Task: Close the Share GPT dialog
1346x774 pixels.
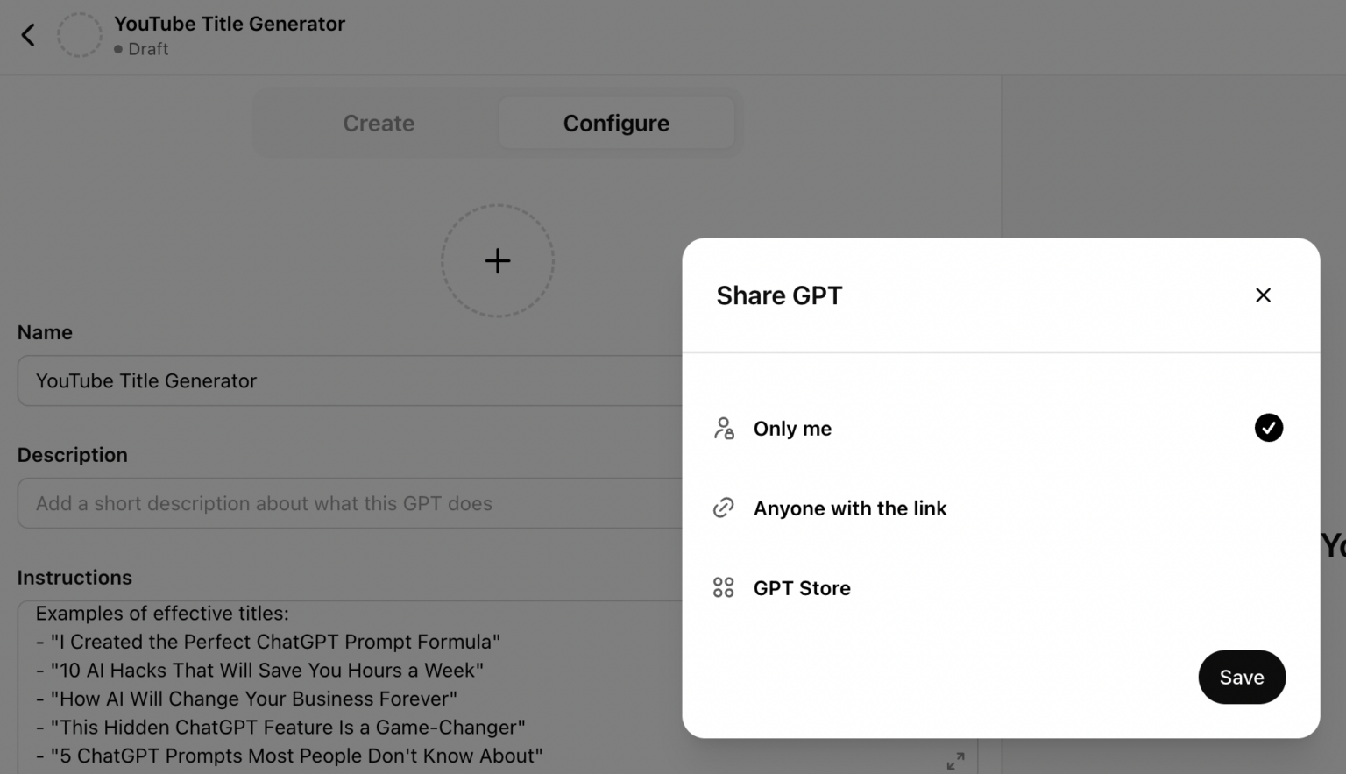Action: (x=1262, y=295)
